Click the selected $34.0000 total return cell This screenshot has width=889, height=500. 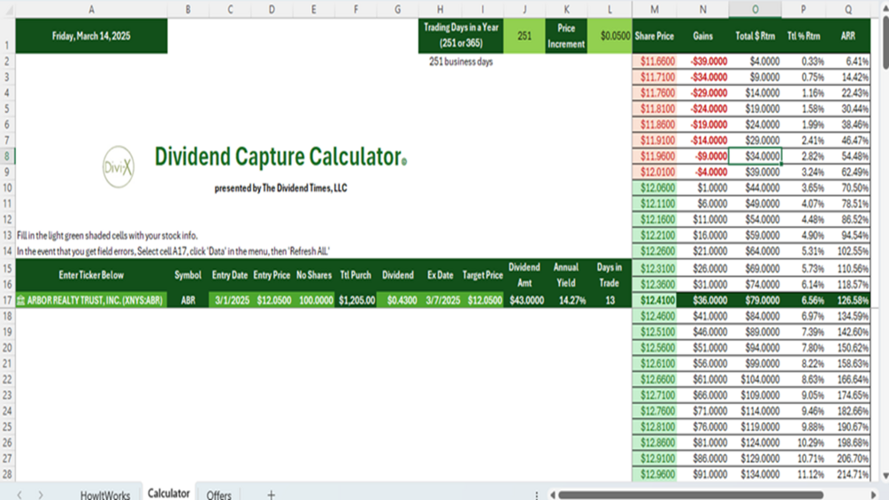[x=755, y=156]
